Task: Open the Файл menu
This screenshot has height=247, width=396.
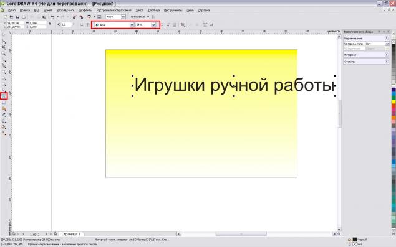Action: 12,11
